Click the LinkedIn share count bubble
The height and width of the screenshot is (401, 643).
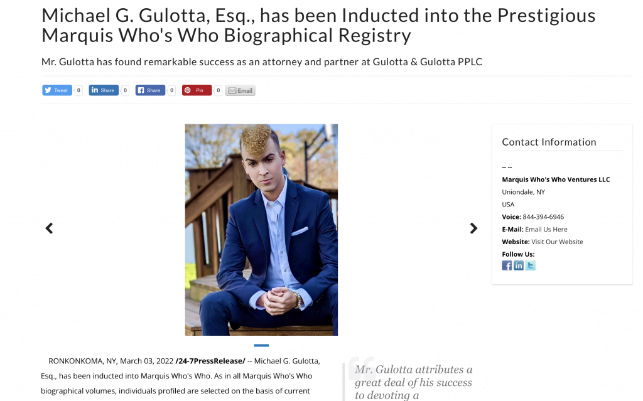pos(125,90)
